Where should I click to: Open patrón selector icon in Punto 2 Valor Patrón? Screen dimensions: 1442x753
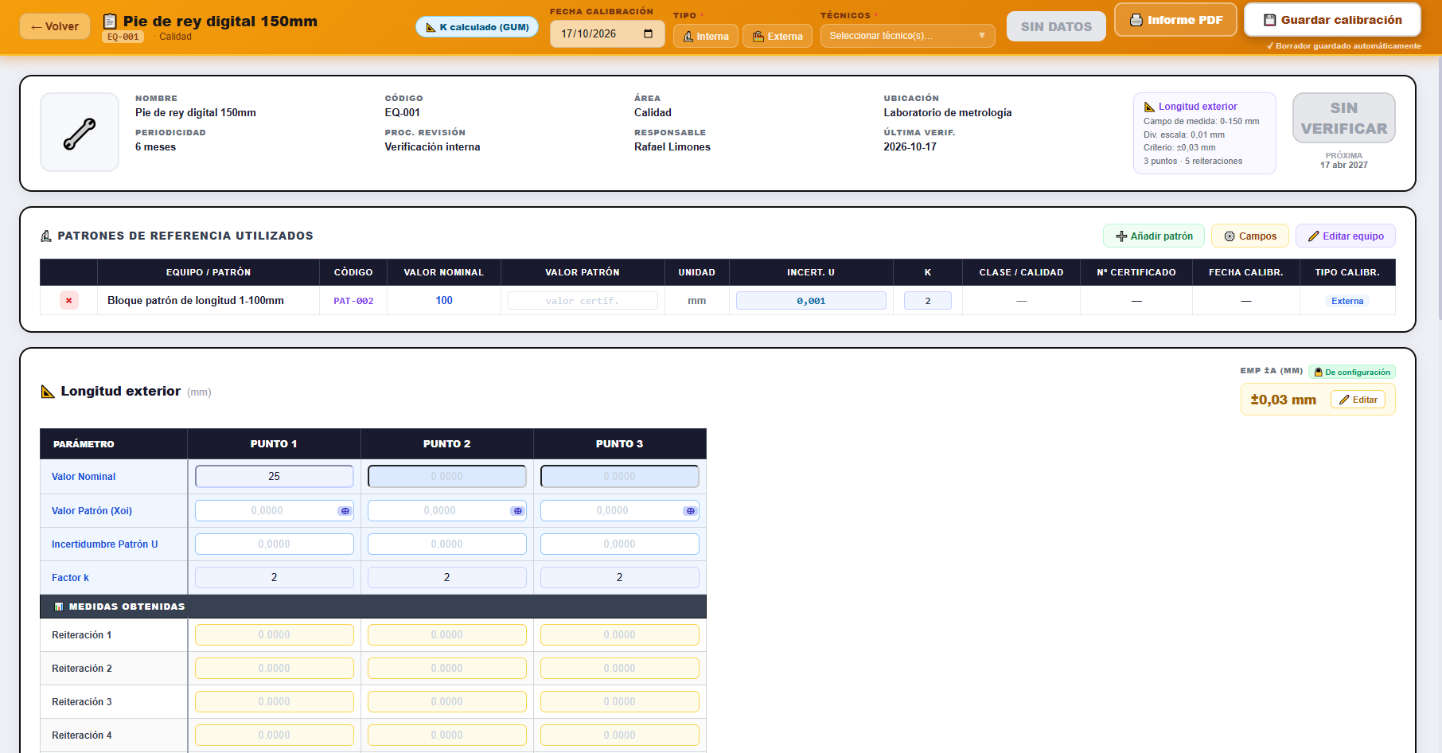coord(517,511)
